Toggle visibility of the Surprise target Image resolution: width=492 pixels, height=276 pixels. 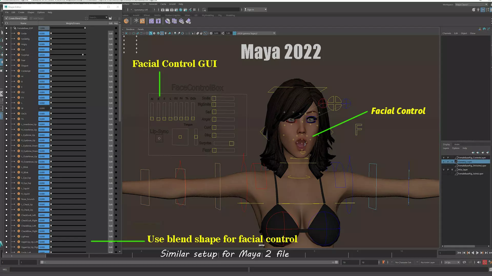pyautogui.click(x=6, y=55)
